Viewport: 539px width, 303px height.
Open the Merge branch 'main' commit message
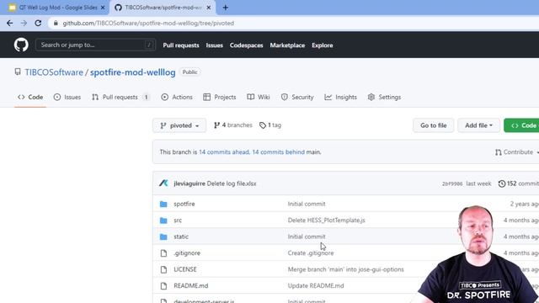click(x=346, y=269)
